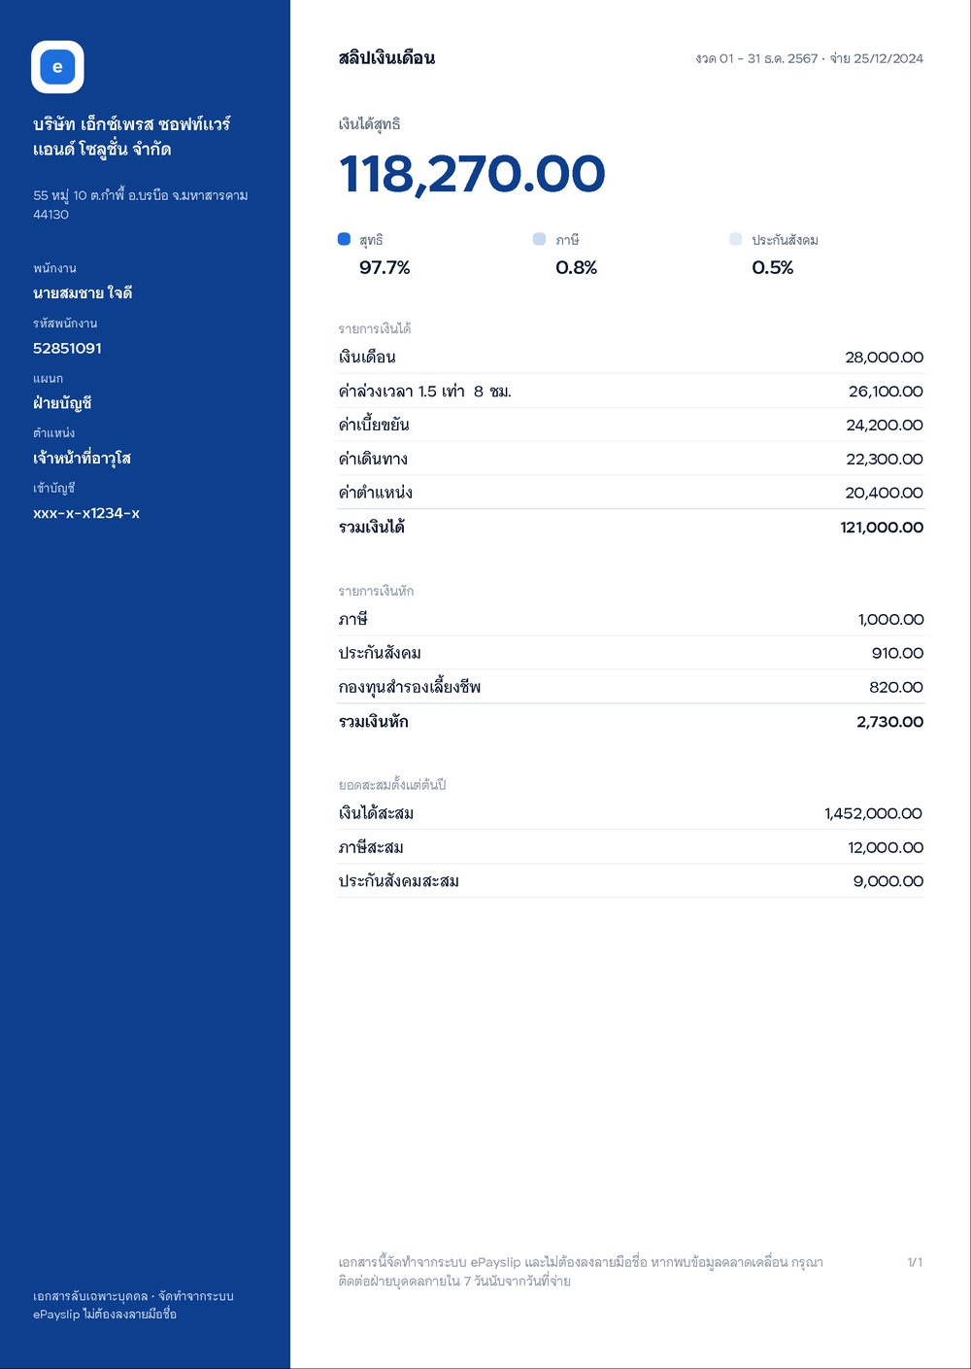The image size is (971, 1369).
Task: Select the ประกันสังคม legend color dot
Action: [736, 239]
